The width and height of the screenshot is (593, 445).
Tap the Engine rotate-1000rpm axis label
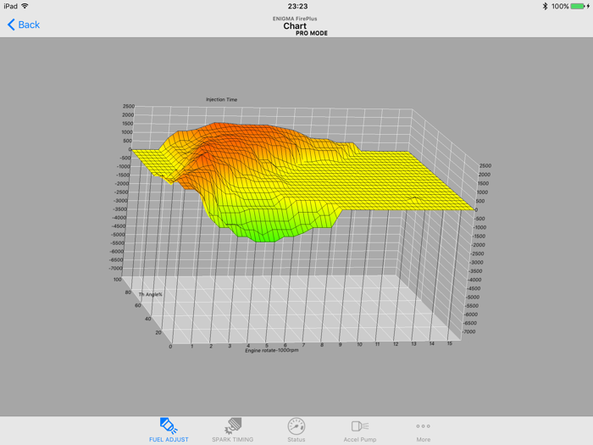click(x=271, y=350)
